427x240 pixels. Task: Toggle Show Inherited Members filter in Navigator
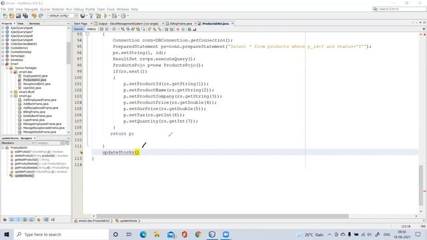[5, 219]
